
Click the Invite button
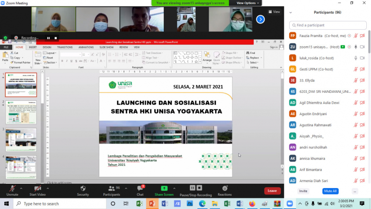tap(303, 191)
